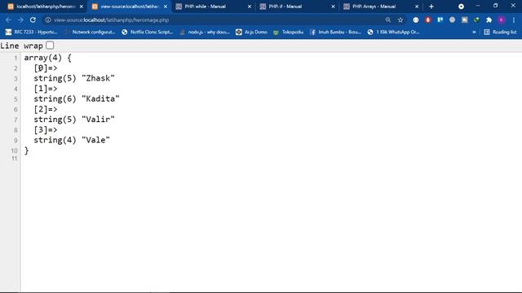Open the gray square image extension icon
The image size is (522, 293).
(464, 20)
